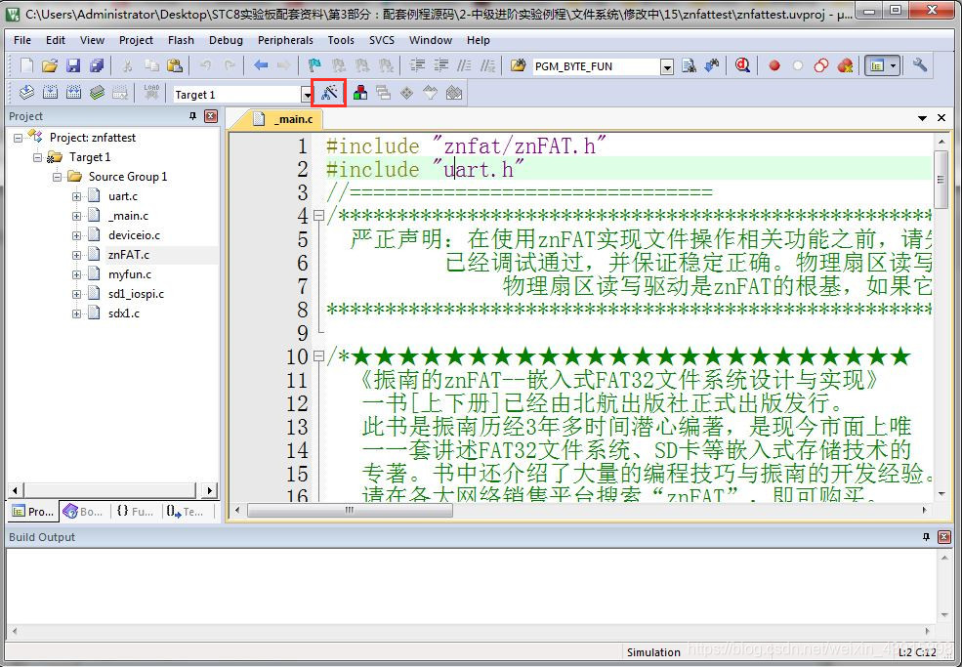The height and width of the screenshot is (667, 962).
Task: Switch to the _main.c editor tab
Action: coord(285,119)
